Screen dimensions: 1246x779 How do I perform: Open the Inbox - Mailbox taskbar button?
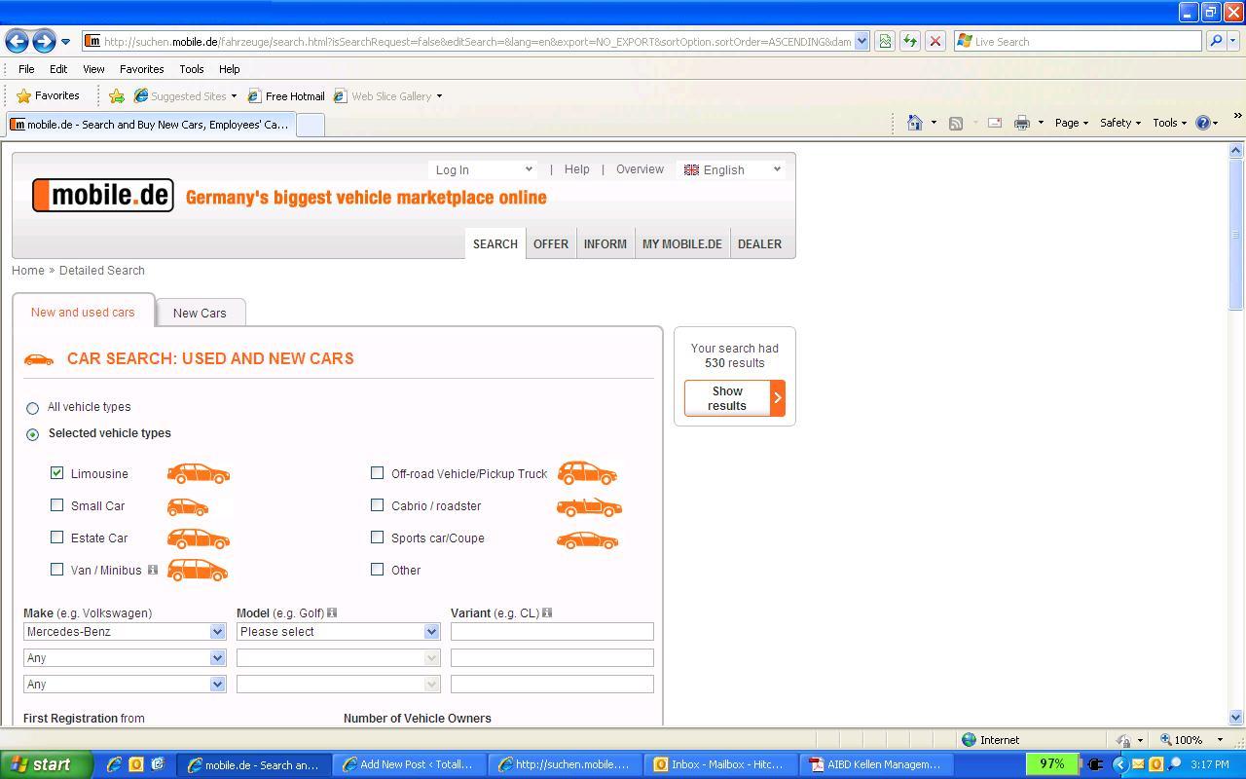point(718,764)
